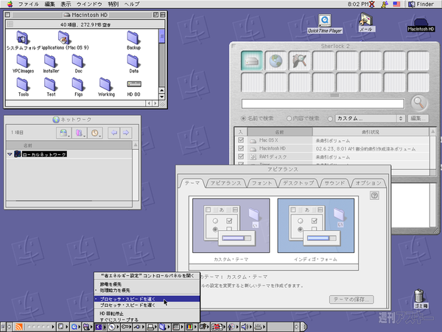Choose the highlighted processor speed menu item

[127, 299]
